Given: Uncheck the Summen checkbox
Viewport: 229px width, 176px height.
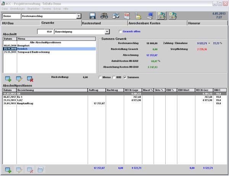Looking at the screenshot, I should click(125, 78).
